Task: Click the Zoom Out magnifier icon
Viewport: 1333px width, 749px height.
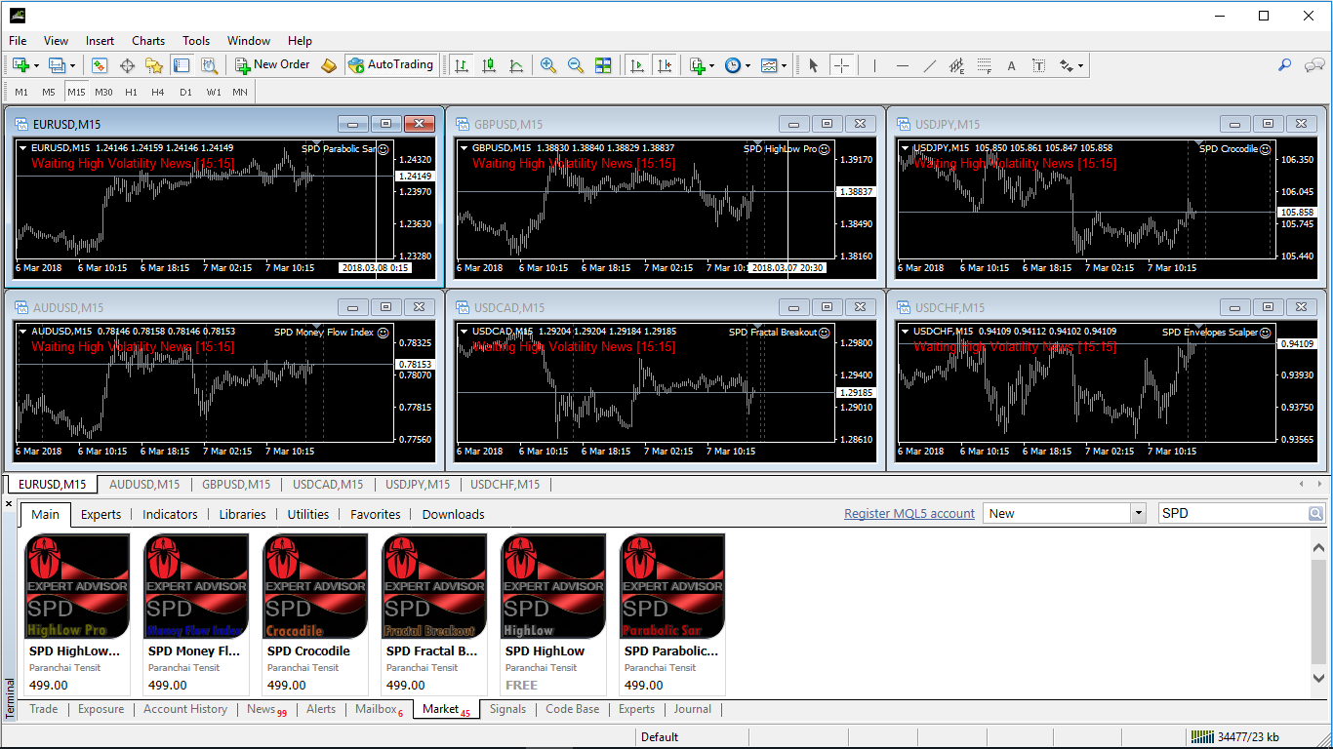Action: [x=576, y=65]
